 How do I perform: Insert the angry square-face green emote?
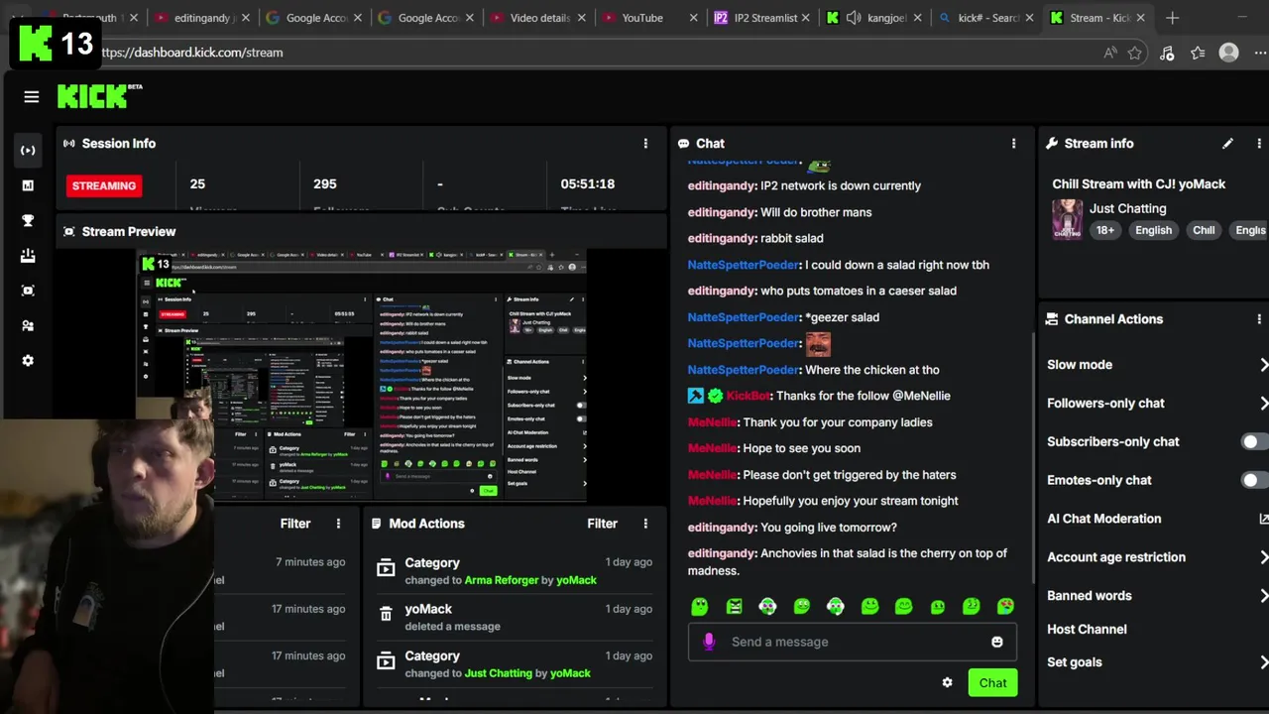coord(734,606)
